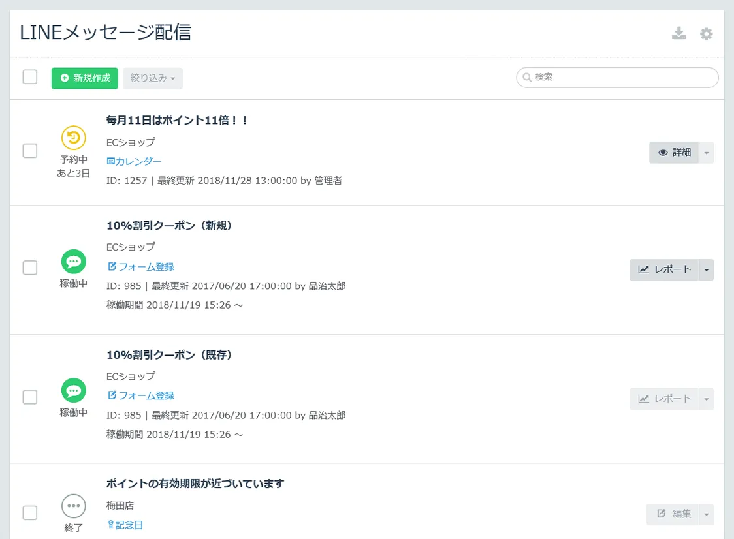Check the box for 毎月11日はポイント11倍
The height and width of the screenshot is (539, 734).
click(30, 151)
